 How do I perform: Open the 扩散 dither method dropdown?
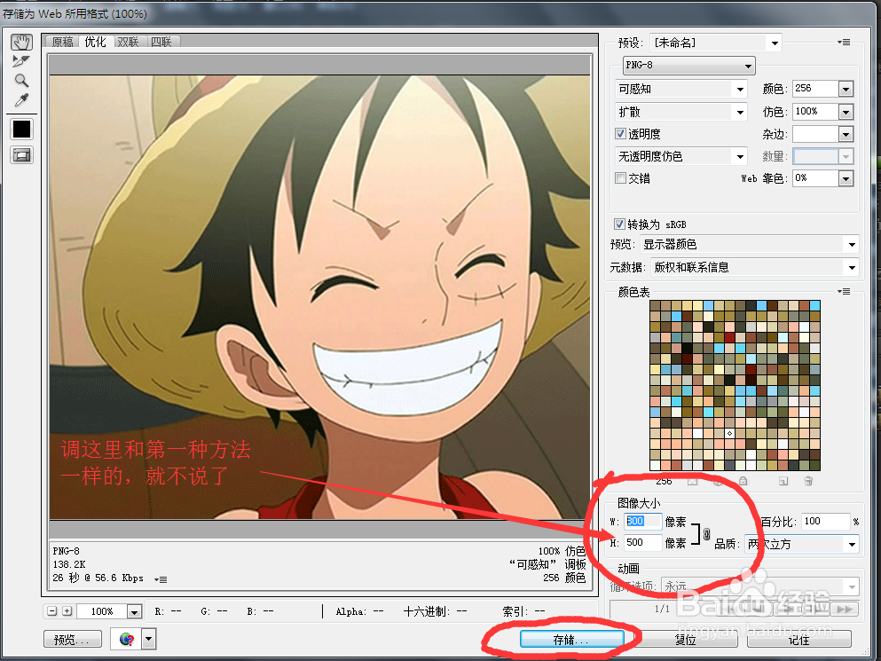pyautogui.click(x=681, y=112)
